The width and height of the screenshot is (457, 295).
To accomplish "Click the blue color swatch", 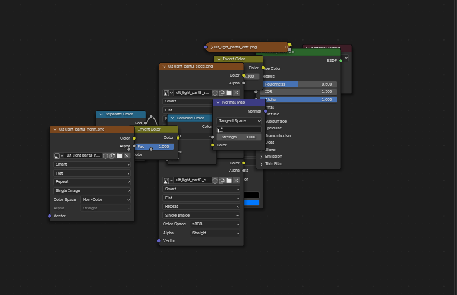I will pyautogui.click(x=252, y=203).
